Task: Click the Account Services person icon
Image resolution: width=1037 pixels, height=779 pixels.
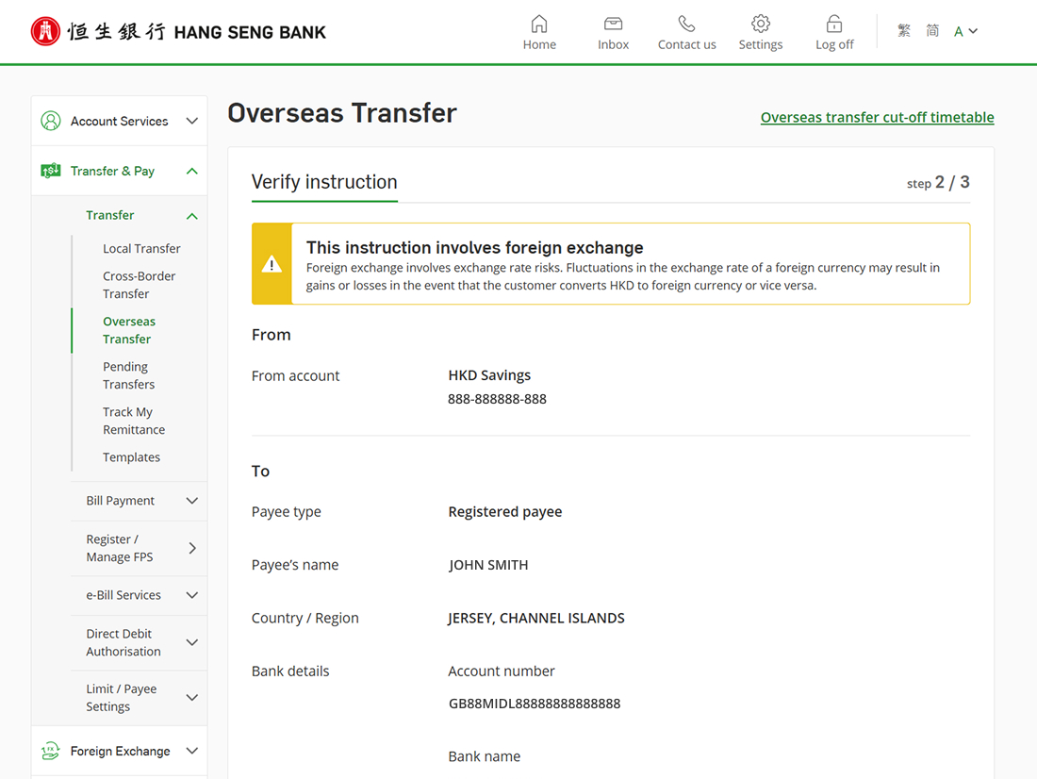Action: (51, 121)
